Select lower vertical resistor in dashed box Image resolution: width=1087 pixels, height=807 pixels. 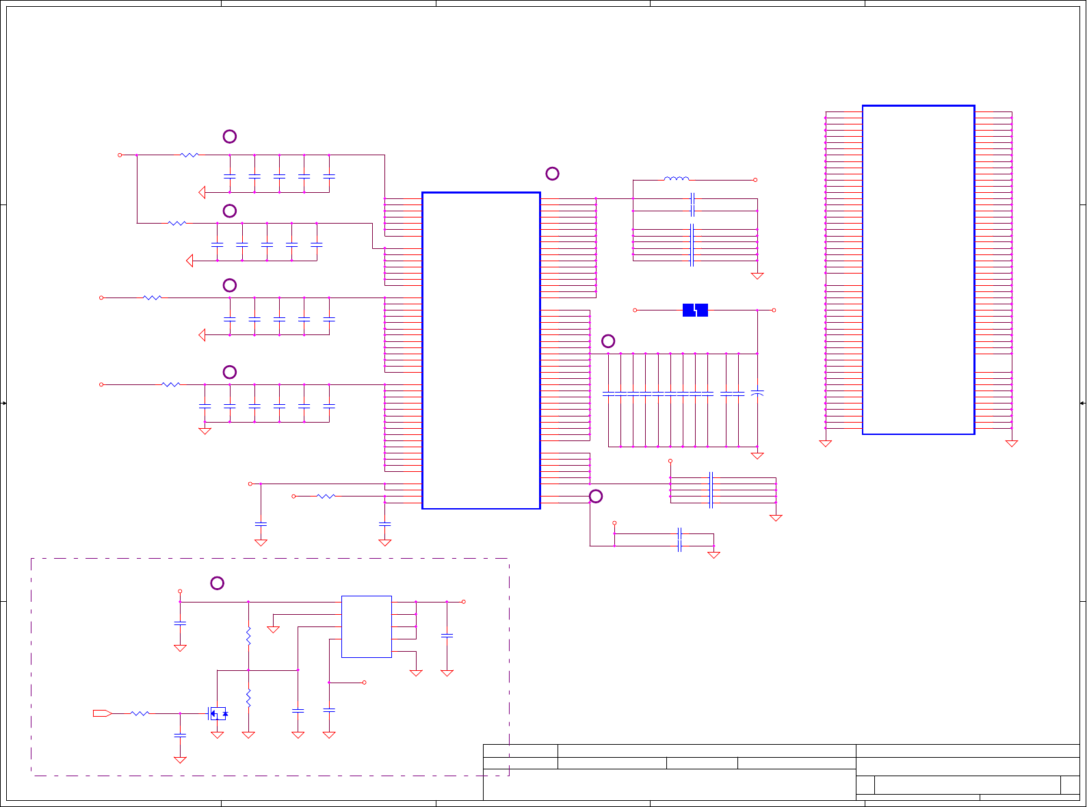(x=248, y=698)
